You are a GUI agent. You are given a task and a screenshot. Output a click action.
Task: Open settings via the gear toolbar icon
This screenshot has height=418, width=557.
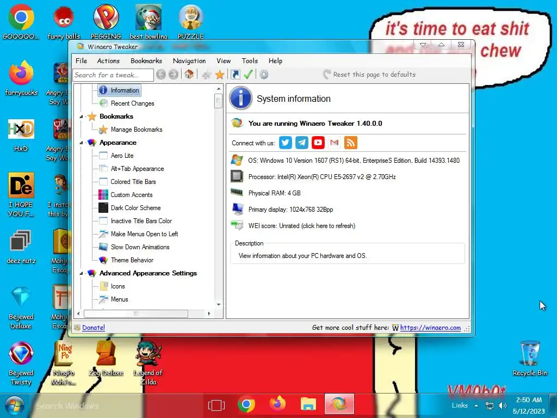[264, 75]
